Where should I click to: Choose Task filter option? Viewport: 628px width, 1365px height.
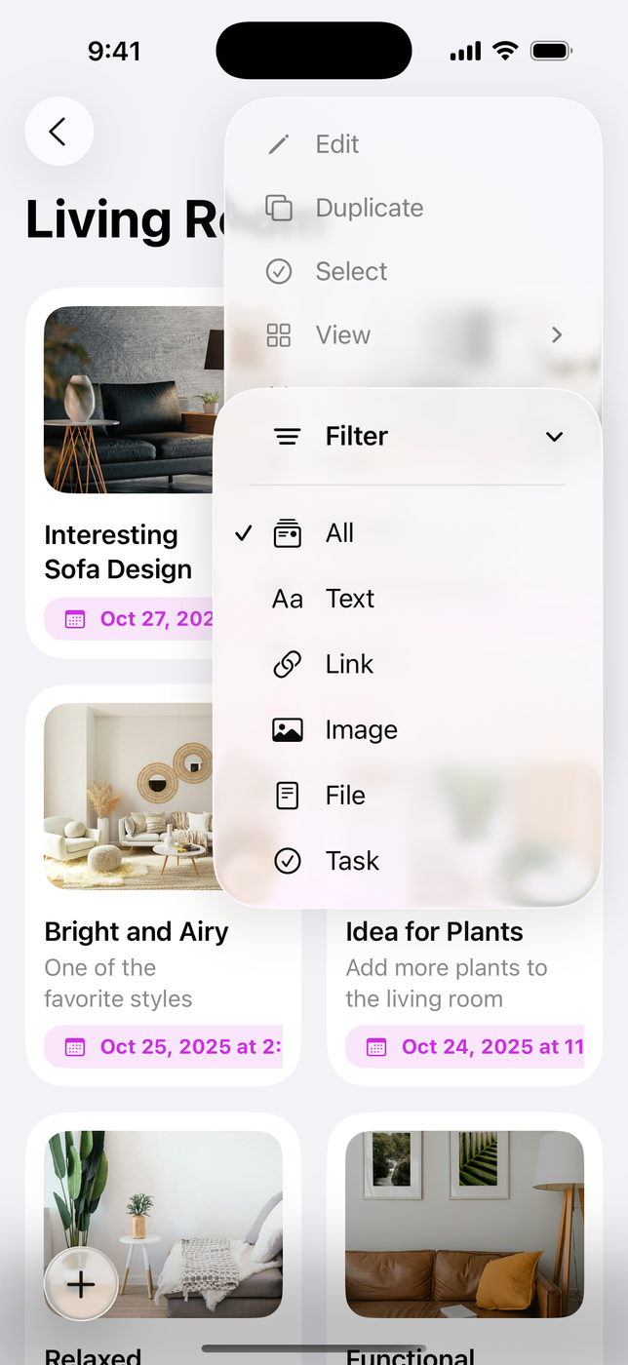(x=351, y=861)
